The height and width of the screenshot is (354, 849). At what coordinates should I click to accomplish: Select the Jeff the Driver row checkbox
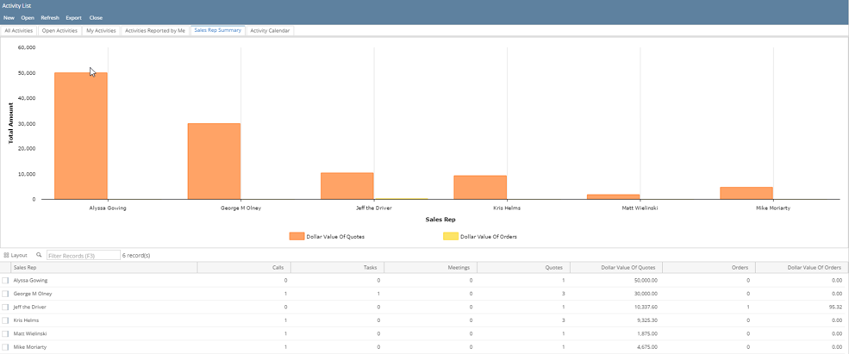[5, 307]
